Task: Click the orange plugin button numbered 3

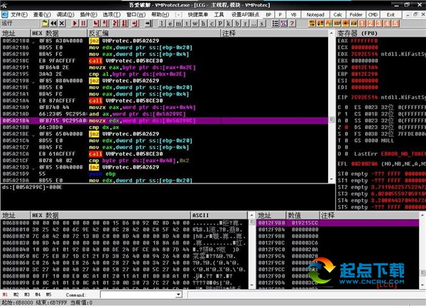Action: (x=378, y=23)
